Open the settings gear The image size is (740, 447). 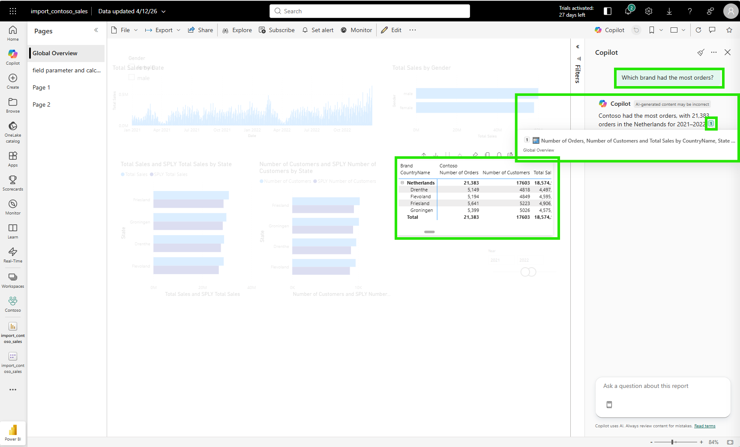click(x=649, y=11)
